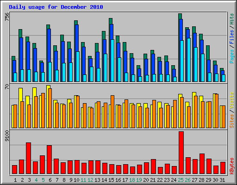Click the 'Visits' legend label
The height and width of the screenshot is (185, 237).
tap(232, 101)
